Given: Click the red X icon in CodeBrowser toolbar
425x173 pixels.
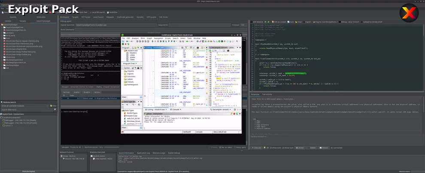Looking at the screenshot, I should click(x=125, y=44).
